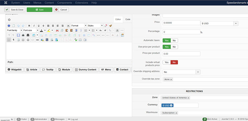This screenshot has width=248, height=121.
Task: Open the Font size dropdown
Action: click(31, 30)
